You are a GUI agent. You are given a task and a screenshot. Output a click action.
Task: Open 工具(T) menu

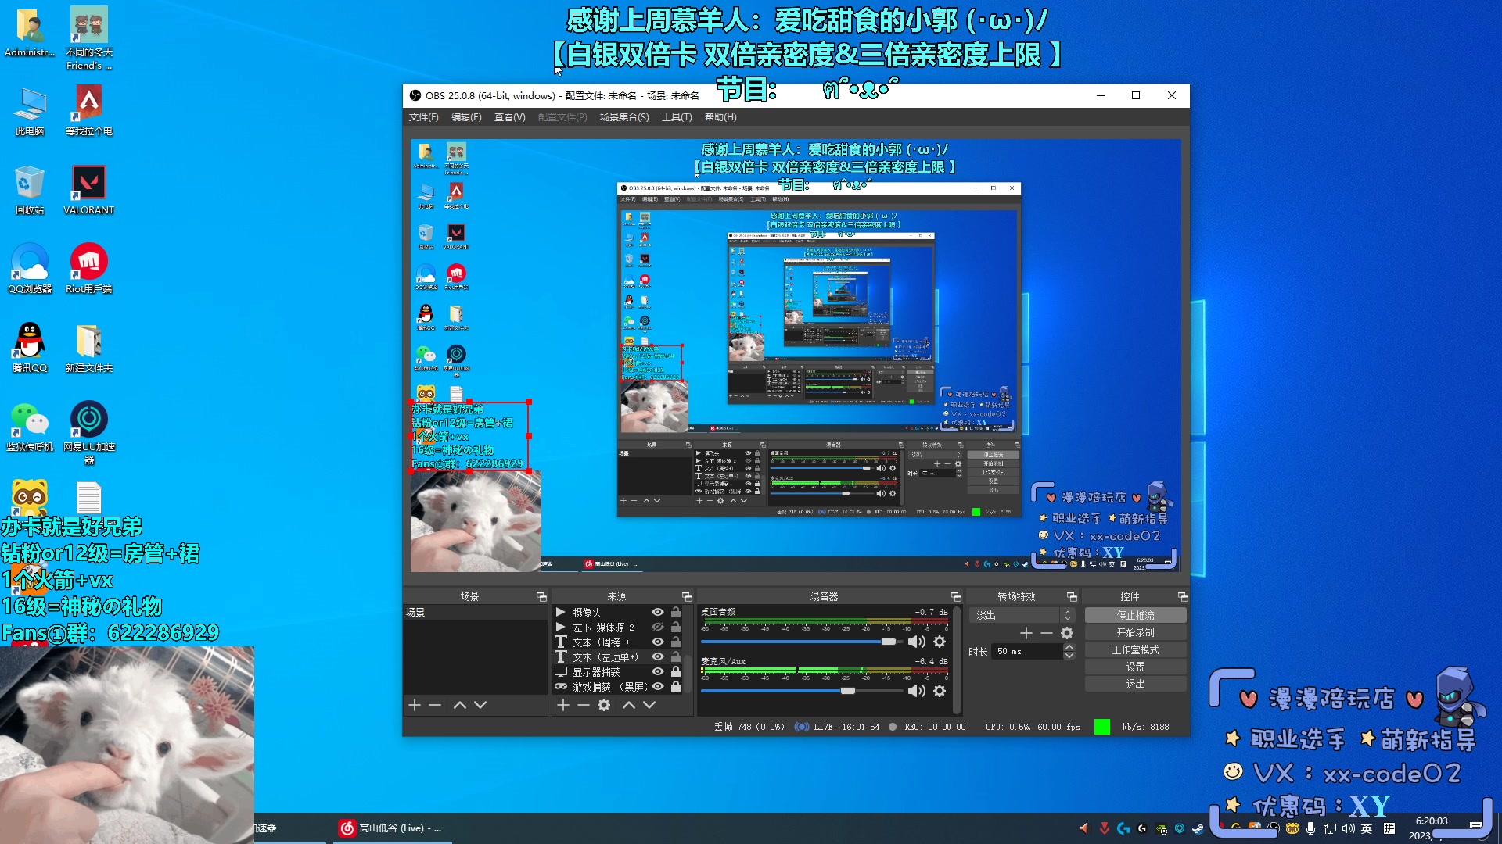point(677,117)
